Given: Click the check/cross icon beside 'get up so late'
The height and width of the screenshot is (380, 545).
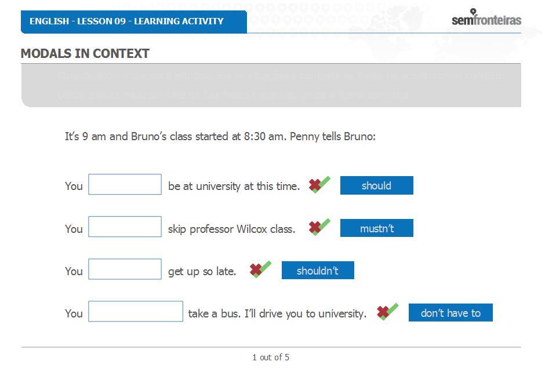Looking at the screenshot, I should [260, 269].
